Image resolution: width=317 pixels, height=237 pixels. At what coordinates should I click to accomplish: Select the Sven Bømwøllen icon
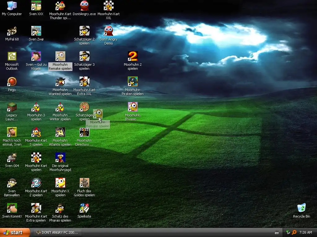point(12,183)
